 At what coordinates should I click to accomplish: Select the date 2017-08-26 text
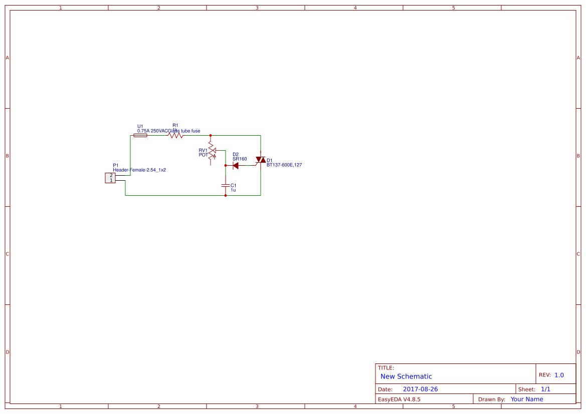(x=421, y=389)
